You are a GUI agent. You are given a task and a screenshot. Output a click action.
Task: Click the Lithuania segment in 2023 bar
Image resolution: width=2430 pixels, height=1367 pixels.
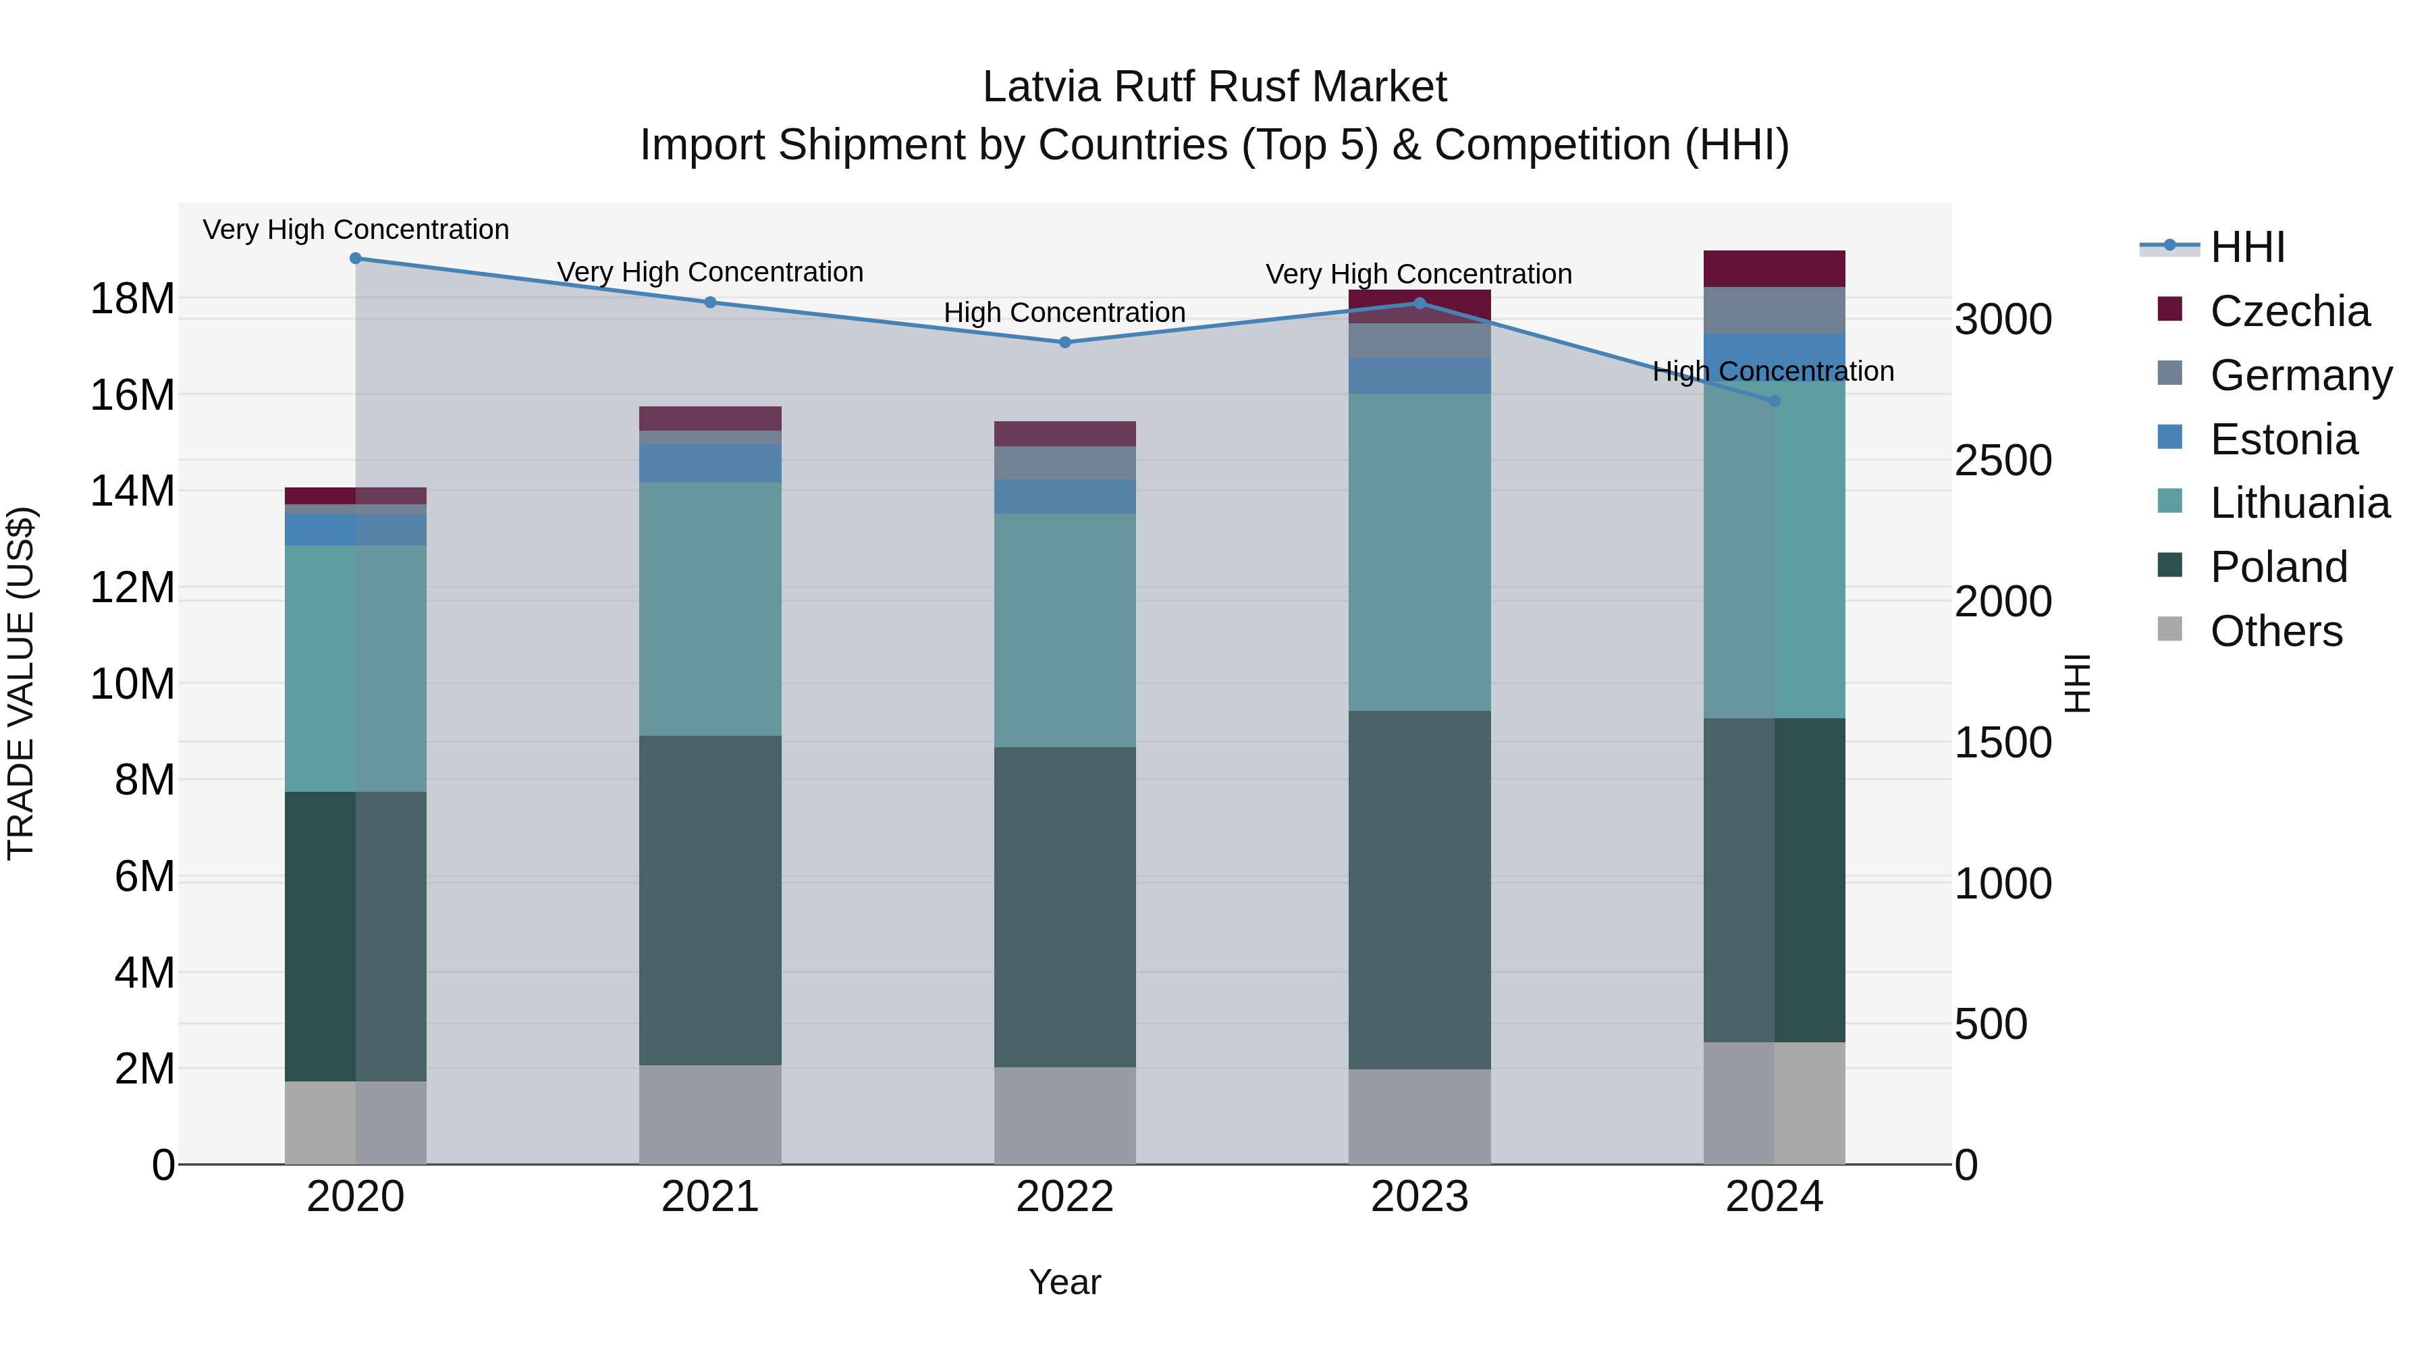coord(1420,552)
